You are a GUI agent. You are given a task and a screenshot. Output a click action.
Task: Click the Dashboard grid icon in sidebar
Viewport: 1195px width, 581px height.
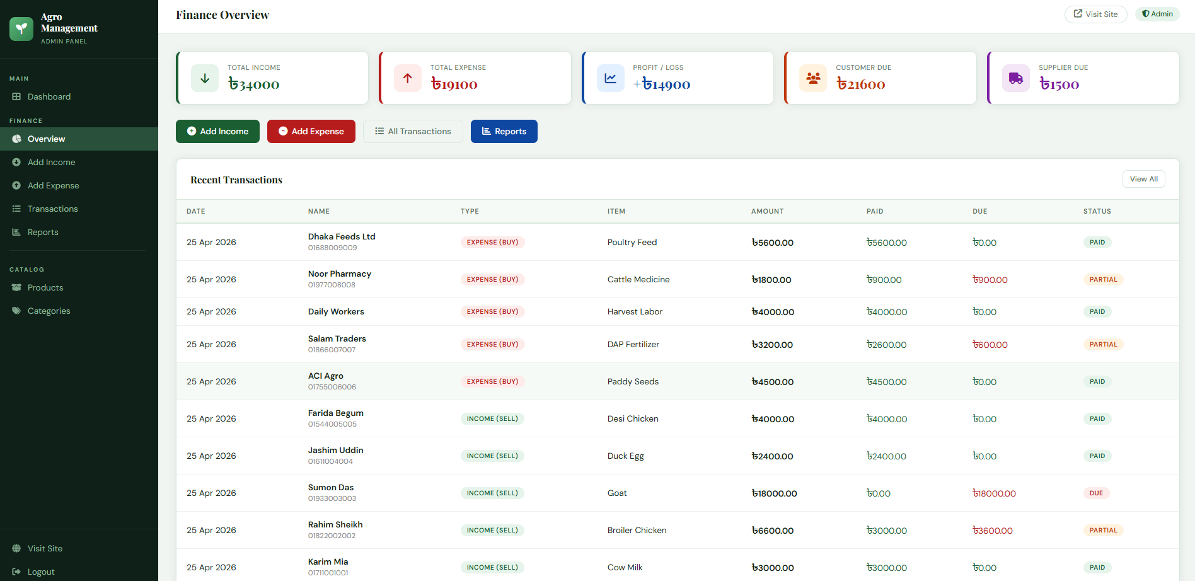[16, 96]
